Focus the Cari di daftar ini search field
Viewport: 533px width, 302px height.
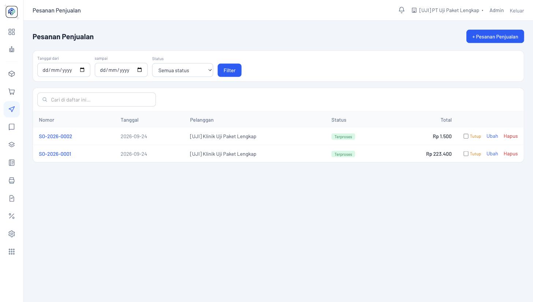click(97, 100)
